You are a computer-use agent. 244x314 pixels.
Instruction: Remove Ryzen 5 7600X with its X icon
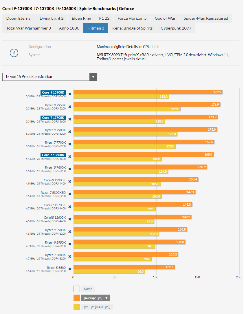click(x=70, y=169)
